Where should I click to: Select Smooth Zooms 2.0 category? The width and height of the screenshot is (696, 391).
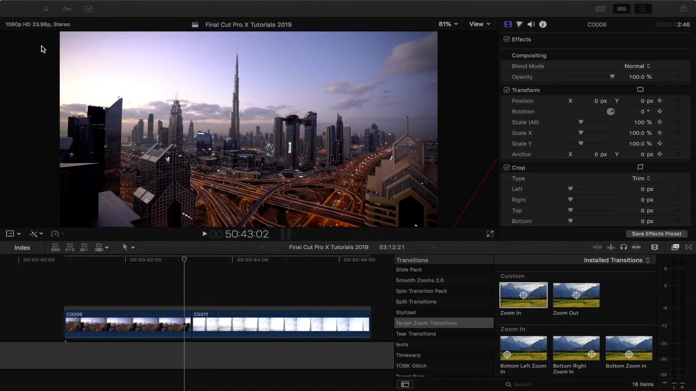[x=419, y=280]
